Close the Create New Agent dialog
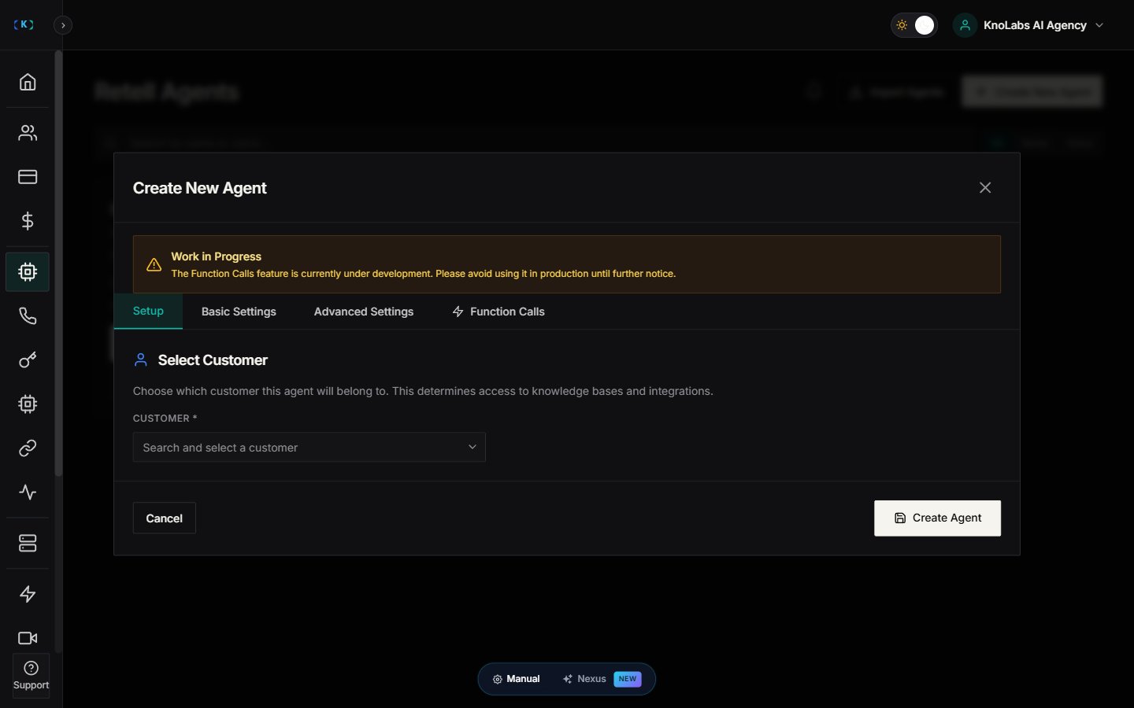 [x=985, y=187]
